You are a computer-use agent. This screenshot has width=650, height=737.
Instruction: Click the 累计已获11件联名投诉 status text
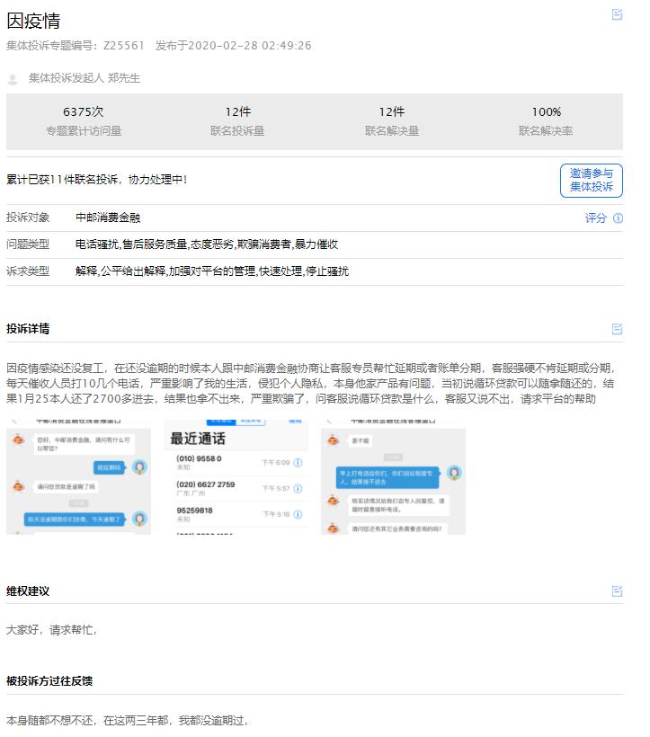coord(97,180)
